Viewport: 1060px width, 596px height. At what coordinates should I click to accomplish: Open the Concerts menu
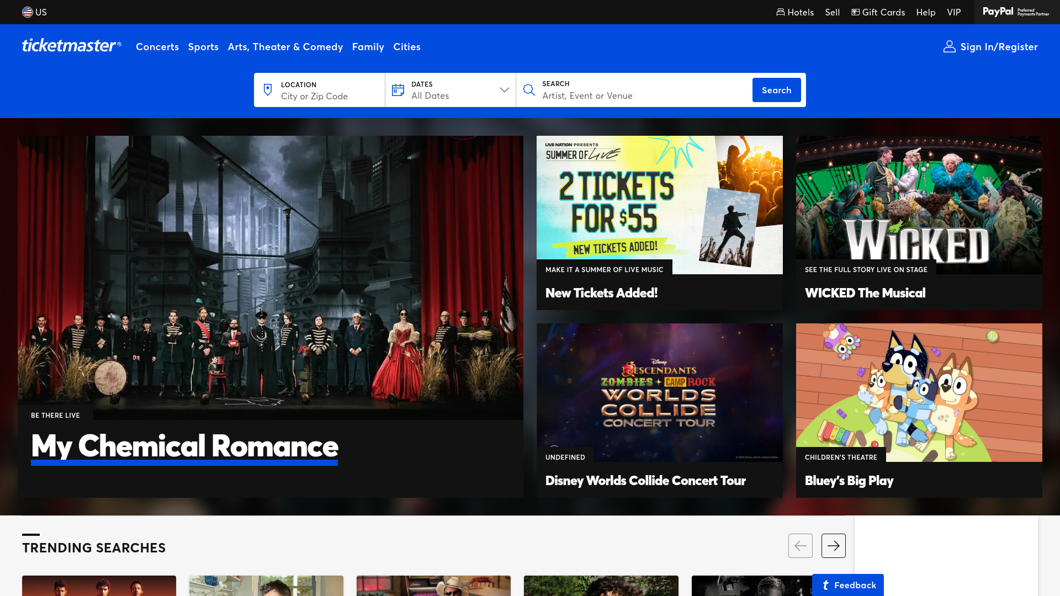point(157,47)
